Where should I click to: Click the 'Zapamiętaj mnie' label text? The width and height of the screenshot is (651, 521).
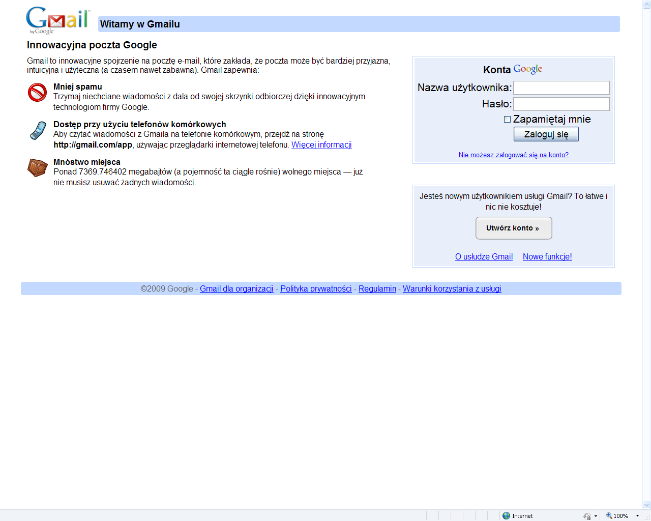(552, 120)
